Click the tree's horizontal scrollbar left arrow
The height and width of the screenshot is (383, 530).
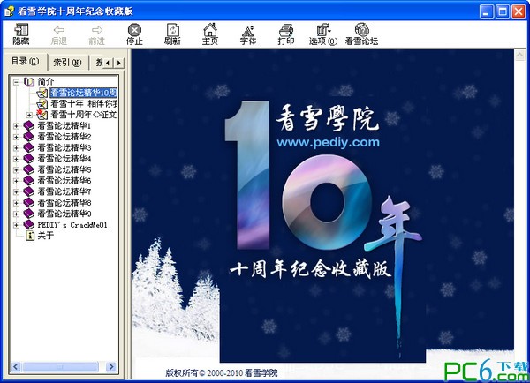coord(16,367)
